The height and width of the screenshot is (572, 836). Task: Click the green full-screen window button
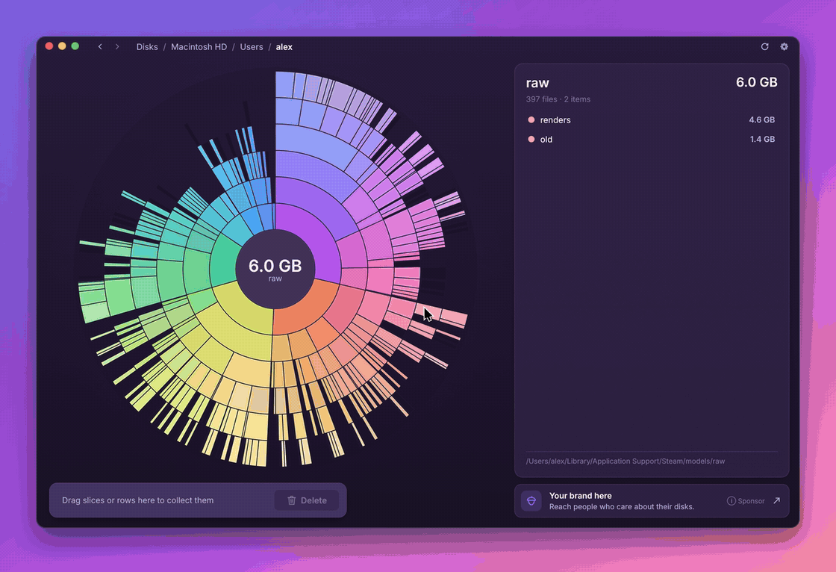click(x=75, y=46)
